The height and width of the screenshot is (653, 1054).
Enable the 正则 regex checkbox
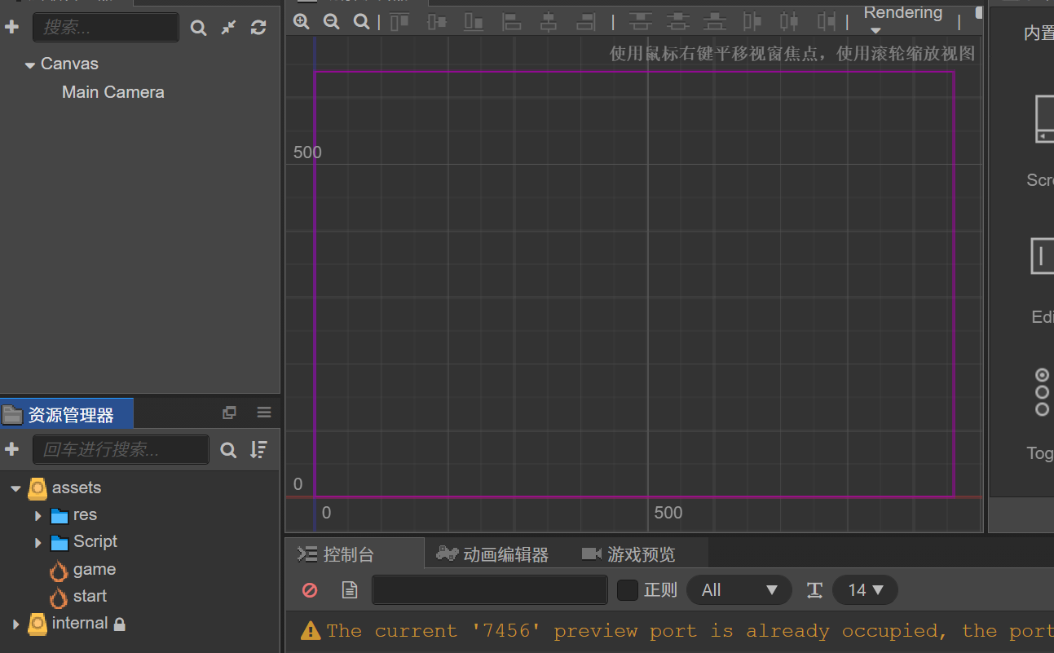627,590
